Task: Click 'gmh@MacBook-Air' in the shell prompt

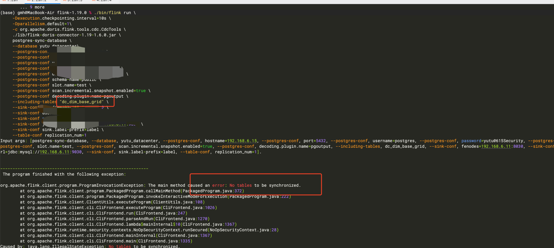Action: pyautogui.click(x=36, y=13)
